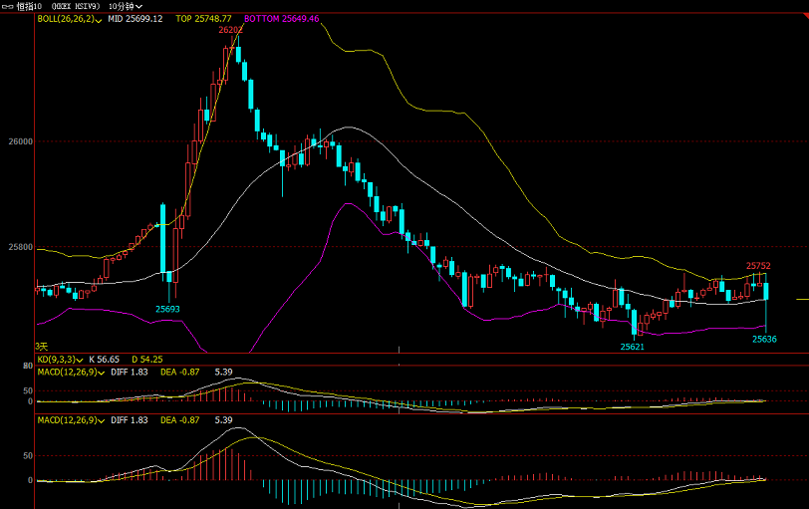Open the bottom panel's MACD(12,26,9) dropdown
Screen dimensions: 809x509
click(101, 420)
